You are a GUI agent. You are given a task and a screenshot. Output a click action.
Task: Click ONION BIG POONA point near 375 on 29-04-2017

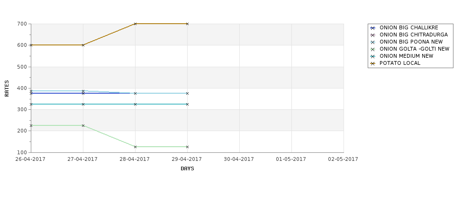coord(187,93)
